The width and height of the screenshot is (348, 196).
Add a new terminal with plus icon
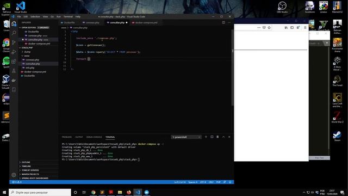point(206,137)
